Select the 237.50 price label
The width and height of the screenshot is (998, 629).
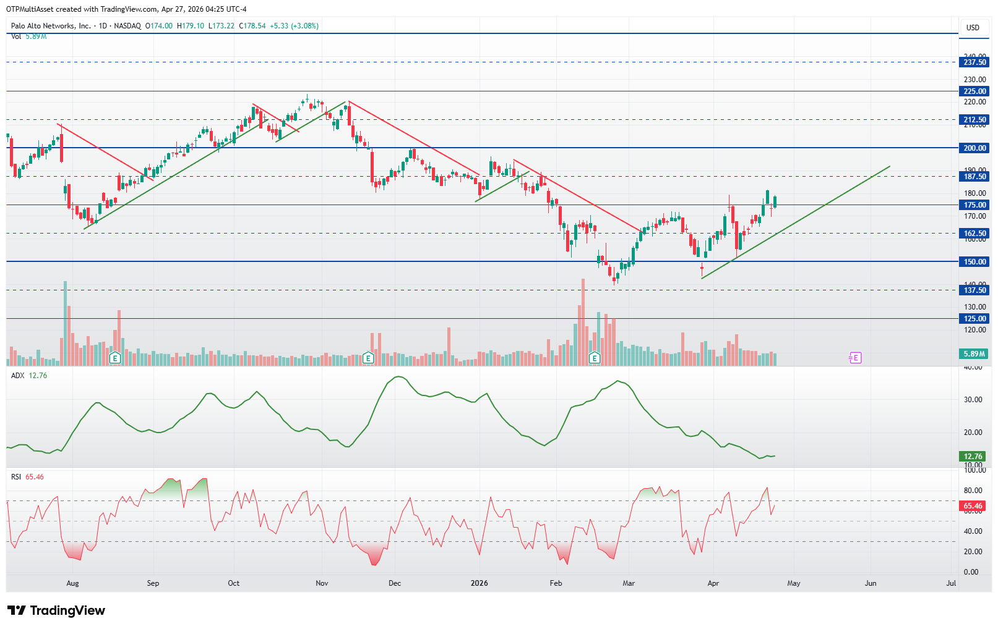974,62
